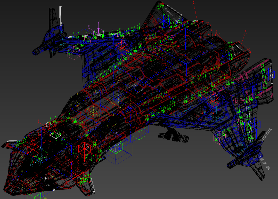Select the landing gear wireframe under the fuselage
The width and height of the screenshot is (278, 199).
[173, 135]
